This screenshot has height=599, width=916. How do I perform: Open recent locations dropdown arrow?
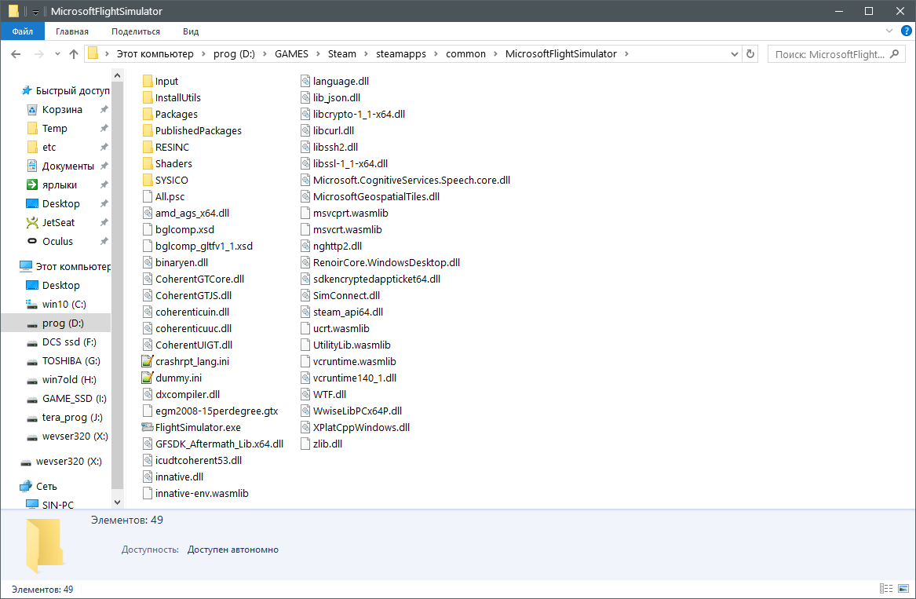[57, 53]
